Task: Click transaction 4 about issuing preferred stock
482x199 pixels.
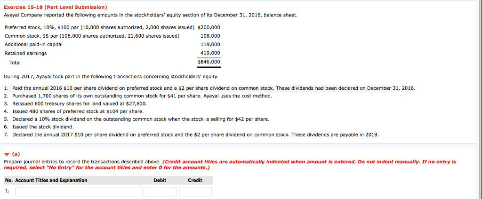Action: (x=76, y=111)
